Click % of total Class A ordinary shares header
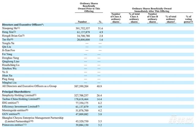The width and height of the screenshot is (196, 127). pyautogui.click(x=134, y=18)
